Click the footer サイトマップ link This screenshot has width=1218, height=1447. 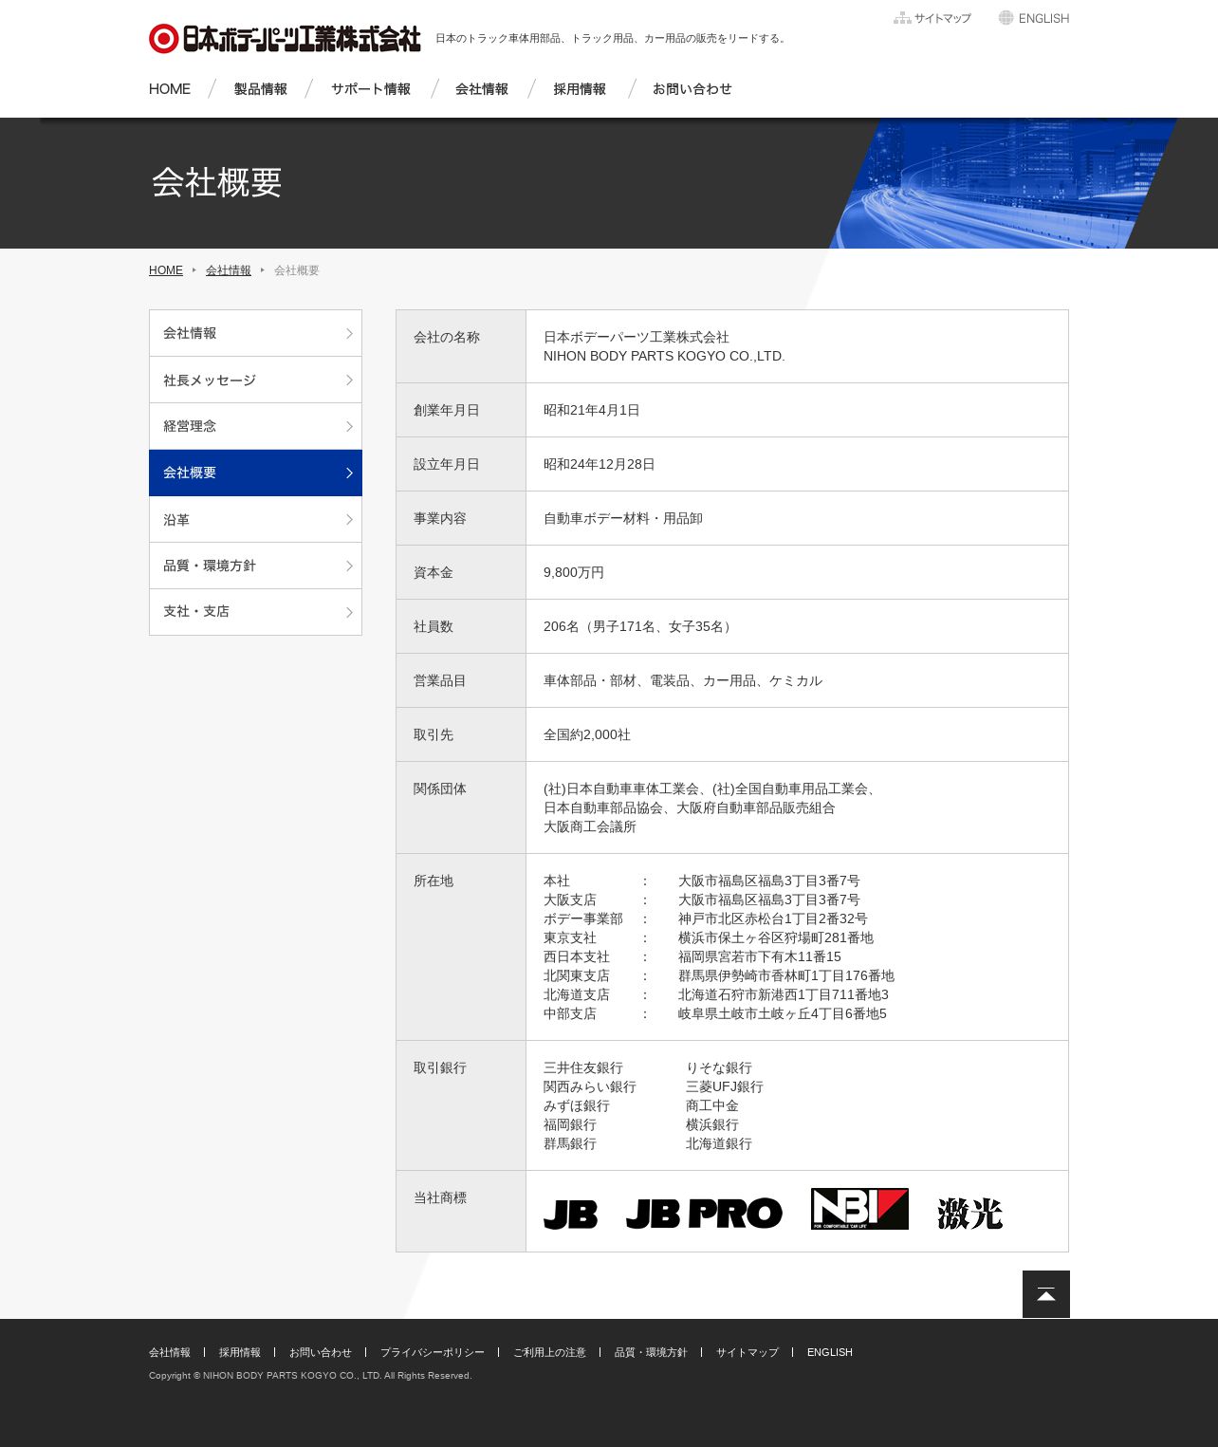coord(747,1352)
